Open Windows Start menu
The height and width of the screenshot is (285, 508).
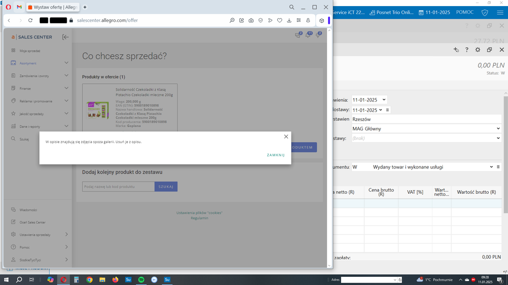pos(6,279)
